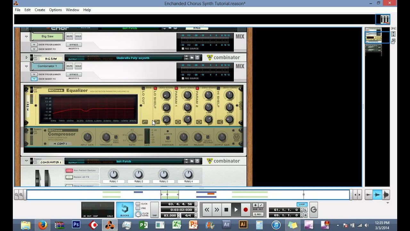Expand Show Programmer for Combinator 1 channel
Image resolution: width=410 pixels, height=231 pixels.
(x=34, y=74)
